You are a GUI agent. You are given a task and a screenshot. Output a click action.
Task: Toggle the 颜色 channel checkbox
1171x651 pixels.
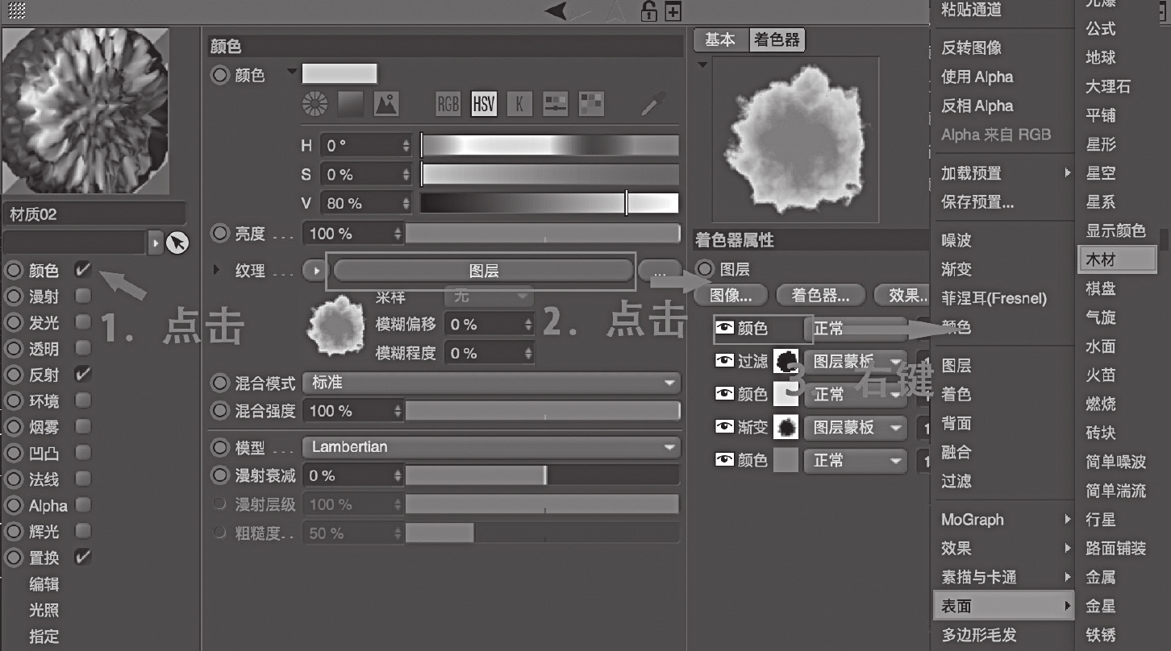pyautogui.click(x=82, y=271)
